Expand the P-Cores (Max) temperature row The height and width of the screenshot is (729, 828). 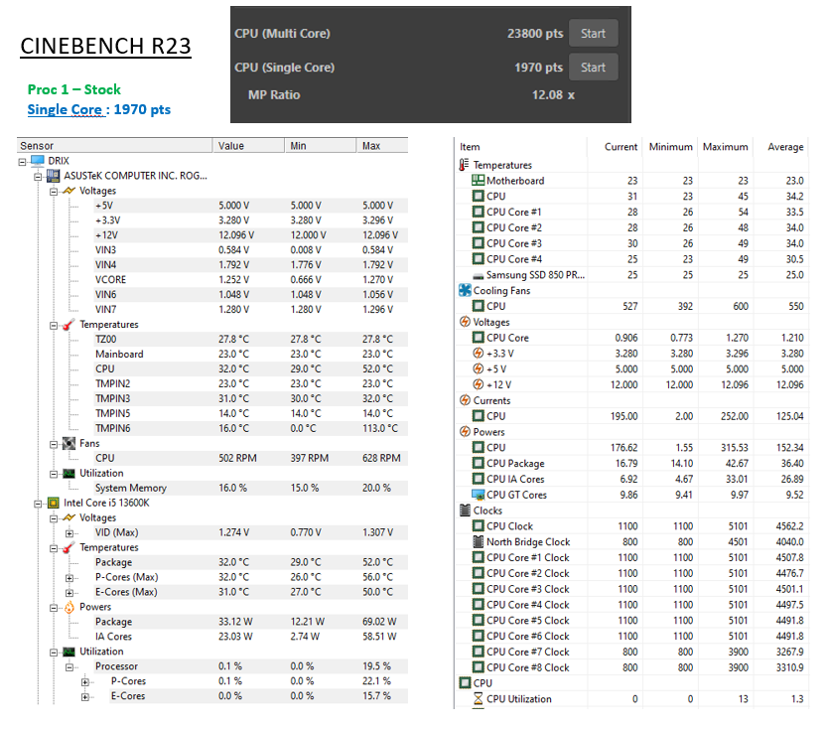69,578
